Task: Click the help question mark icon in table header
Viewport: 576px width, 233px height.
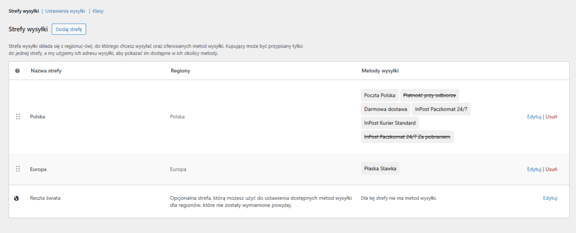Action: click(17, 71)
